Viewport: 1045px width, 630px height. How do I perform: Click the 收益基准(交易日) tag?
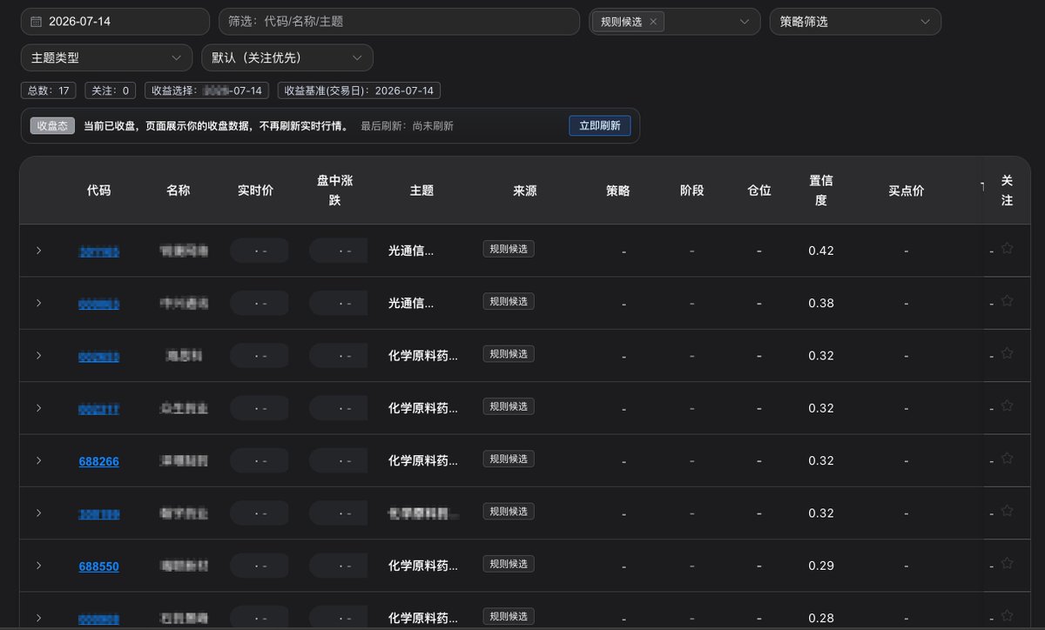(x=360, y=90)
